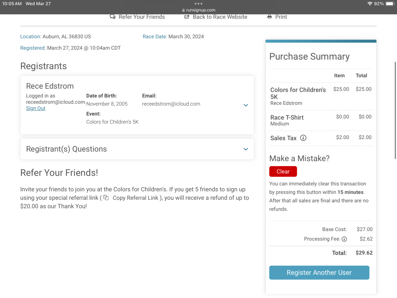Open the Sales Tax info icon
397x298 pixels.
point(303,138)
